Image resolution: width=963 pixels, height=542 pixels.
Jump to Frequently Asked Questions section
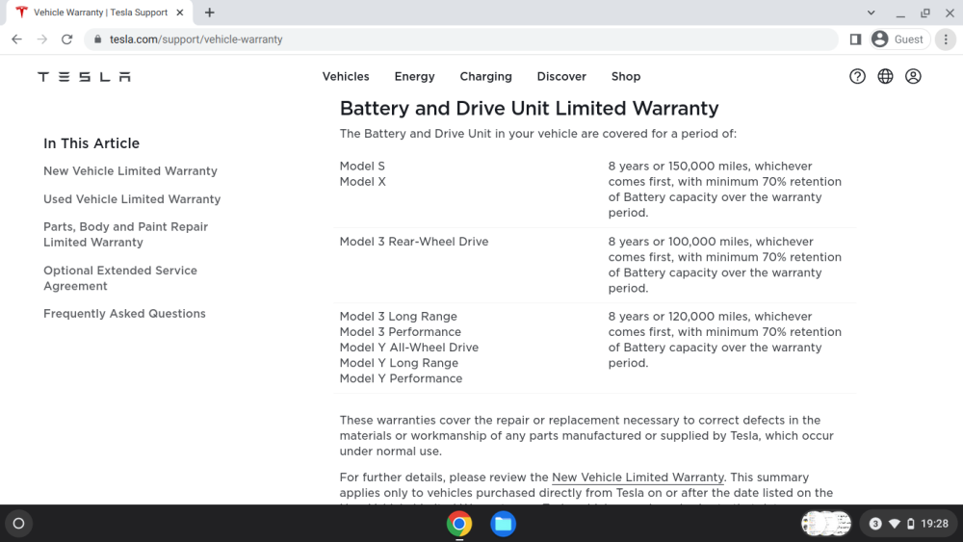tap(124, 314)
